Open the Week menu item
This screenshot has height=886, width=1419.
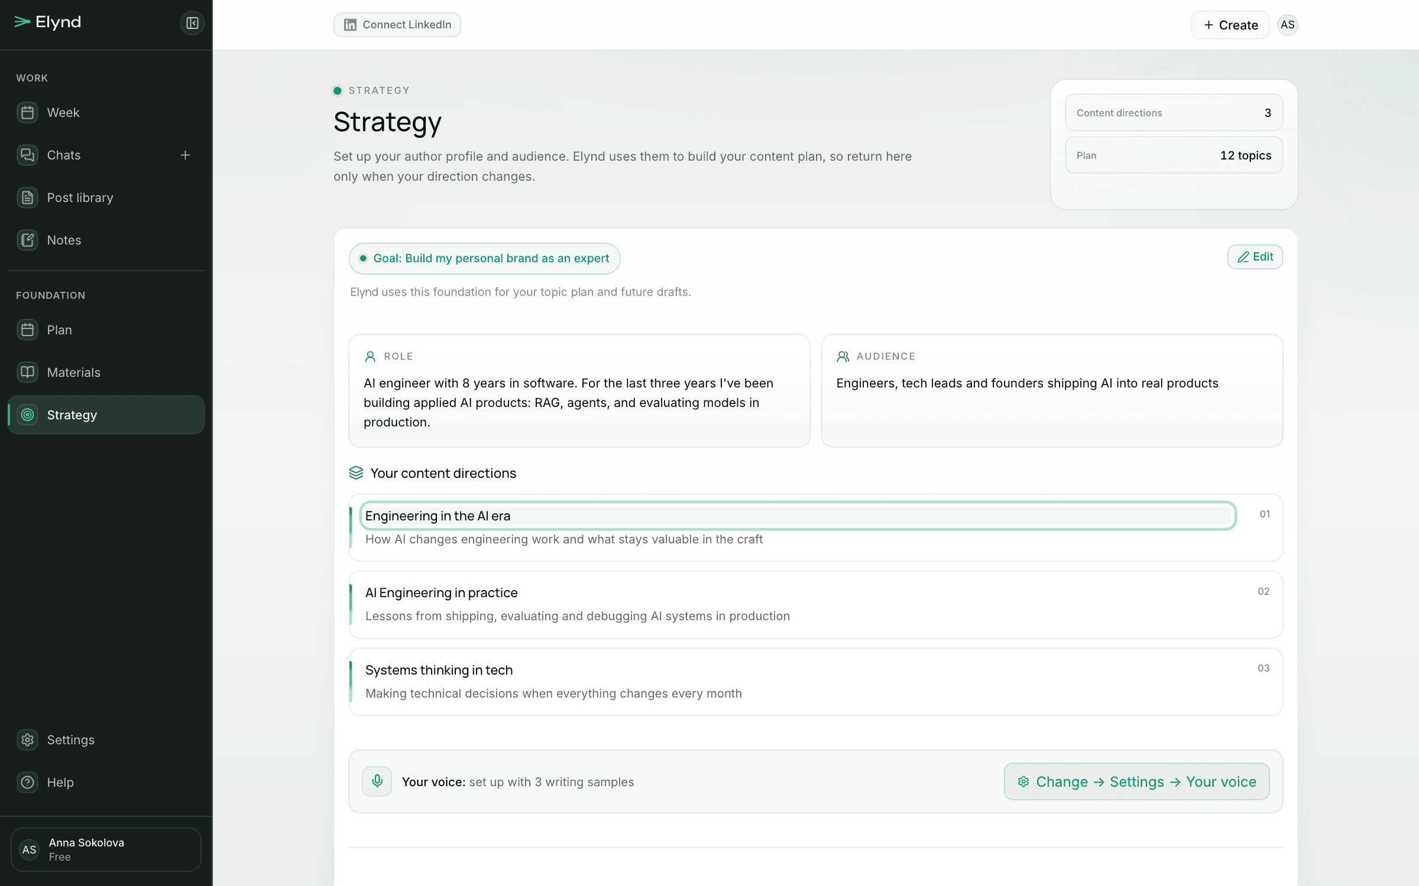point(106,113)
